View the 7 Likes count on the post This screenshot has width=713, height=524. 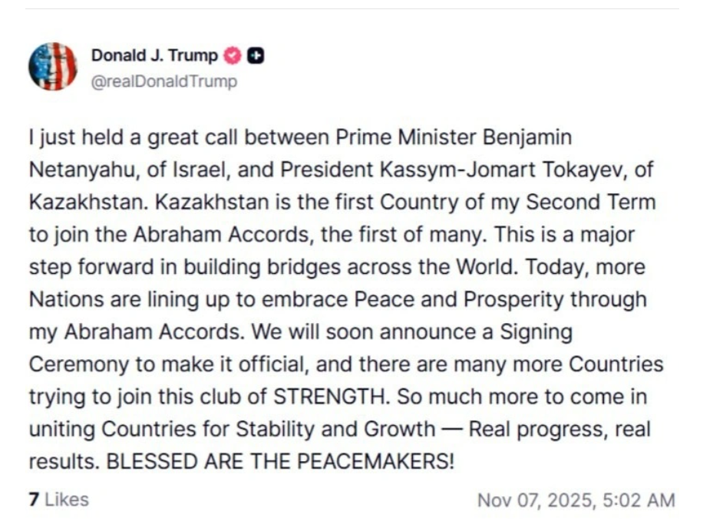point(58,499)
